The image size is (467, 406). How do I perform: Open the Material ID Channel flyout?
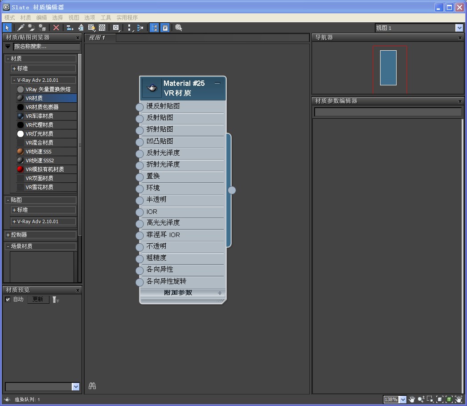116,28
